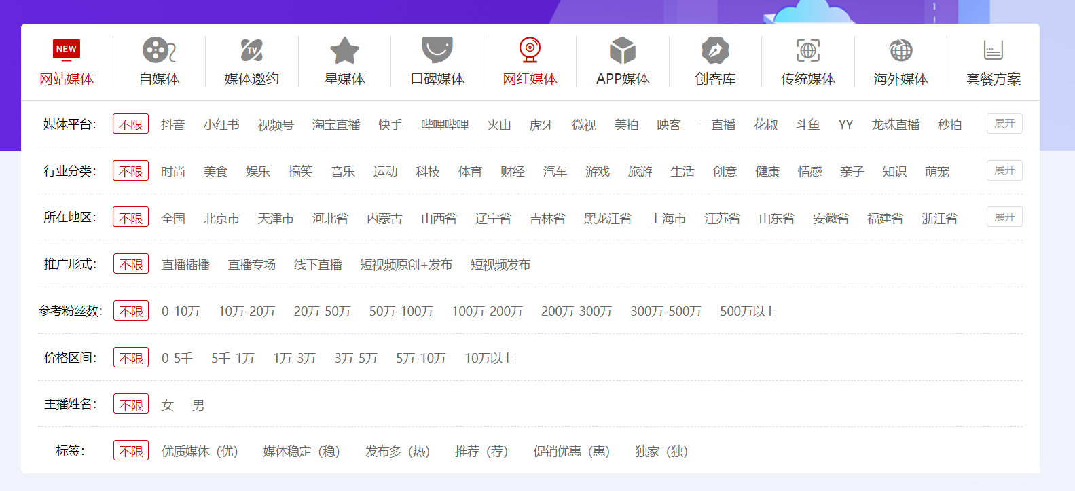Open the 口碑媒体 smile icon
The image size is (1075, 491).
437,50
